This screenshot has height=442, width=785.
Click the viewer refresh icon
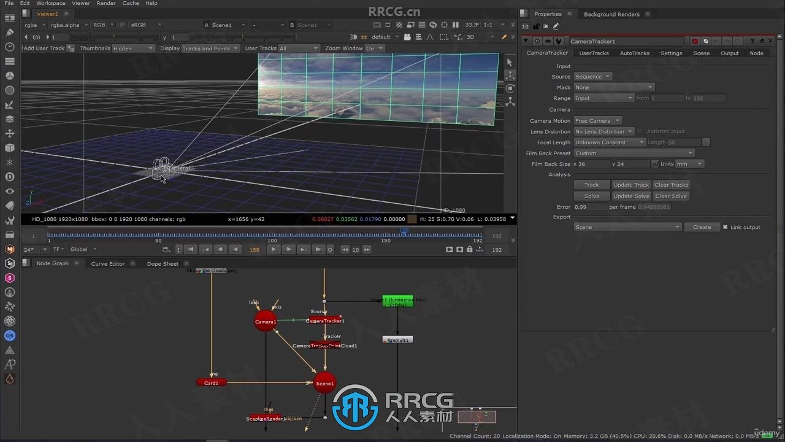(433, 25)
